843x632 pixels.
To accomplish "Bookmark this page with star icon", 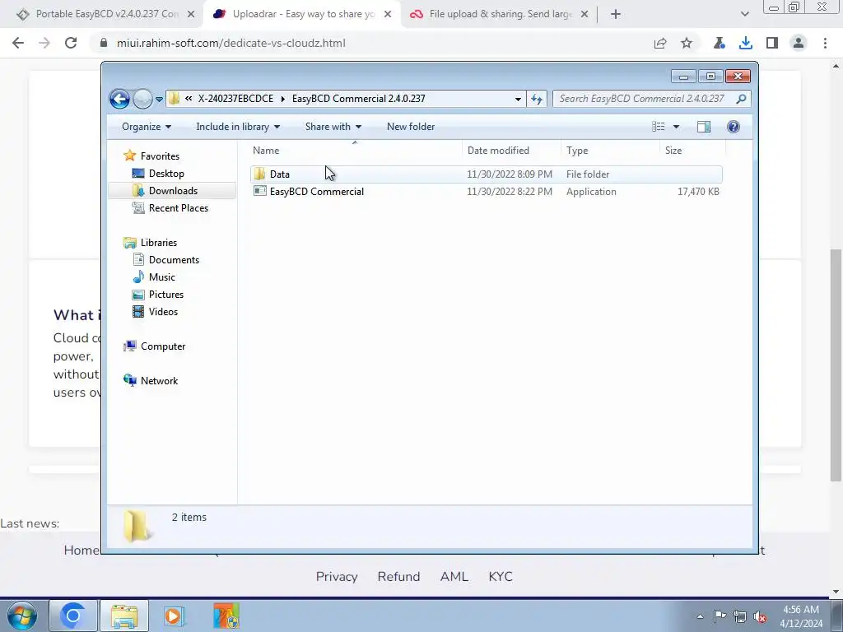I will point(687,43).
